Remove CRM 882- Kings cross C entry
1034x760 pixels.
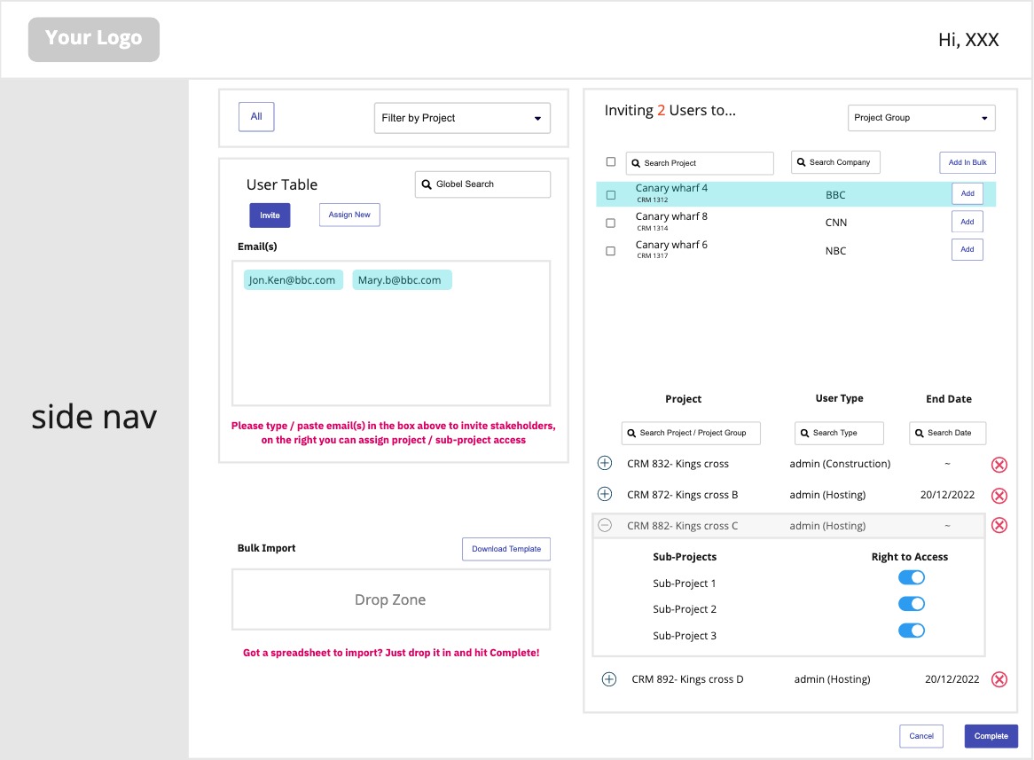point(999,525)
